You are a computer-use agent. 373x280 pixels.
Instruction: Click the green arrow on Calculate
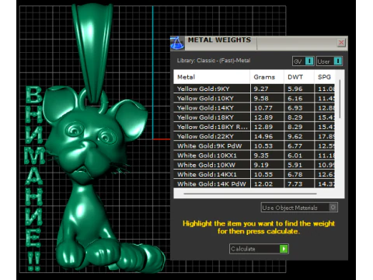pyautogui.click(x=284, y=249)
